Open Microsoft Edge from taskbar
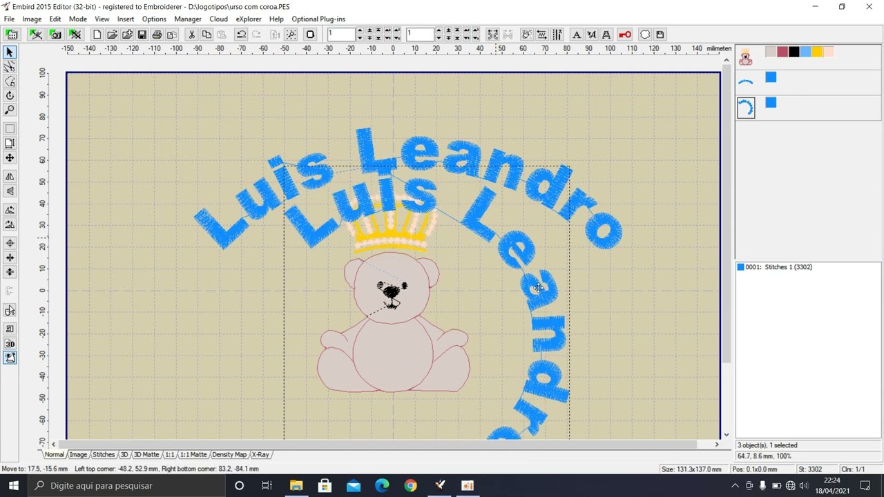The image size is (884, 497). pos(382,485)
